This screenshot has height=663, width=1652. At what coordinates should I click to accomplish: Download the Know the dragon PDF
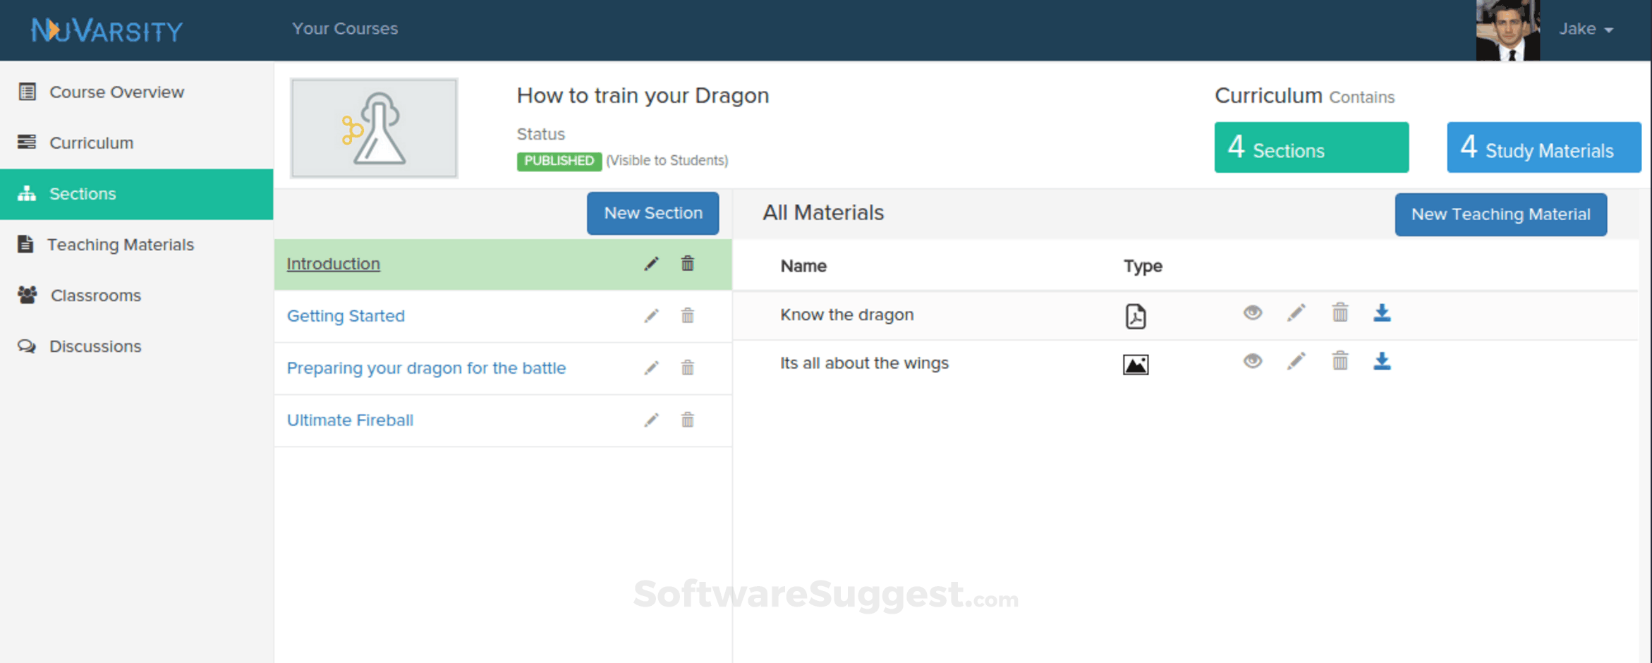coord(1382,312)
